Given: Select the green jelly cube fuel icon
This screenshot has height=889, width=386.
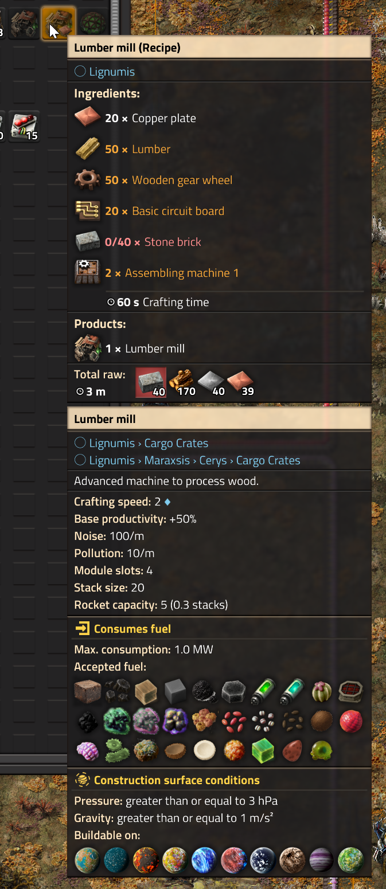Looking at the screenshot, I should (263, 750).
